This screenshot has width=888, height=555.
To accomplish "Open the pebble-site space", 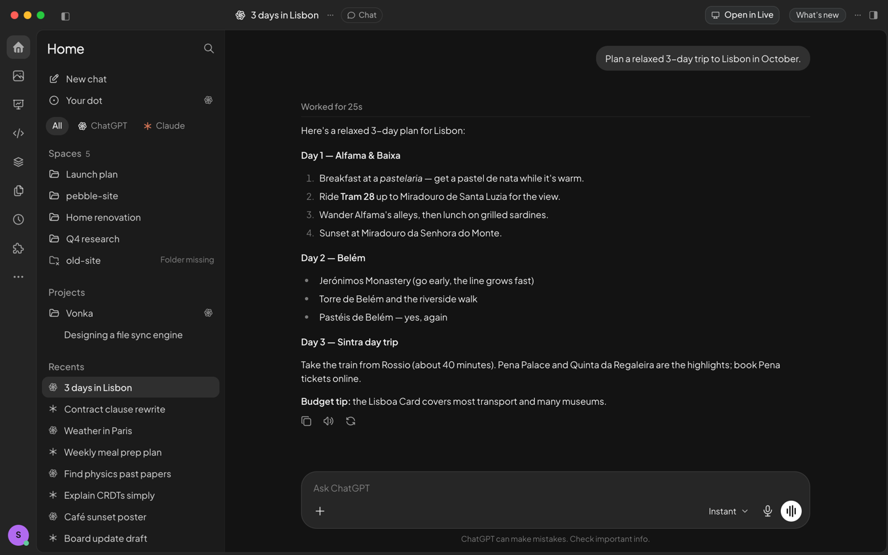I will click(x=131, y=196).
